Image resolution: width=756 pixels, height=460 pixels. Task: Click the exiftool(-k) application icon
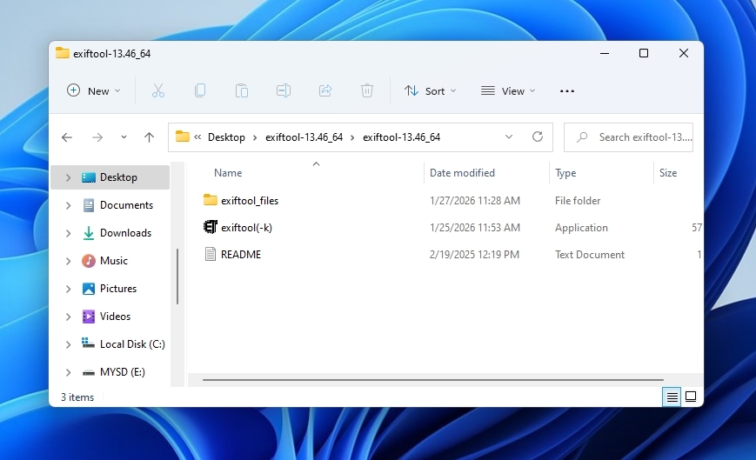point(211,227)
